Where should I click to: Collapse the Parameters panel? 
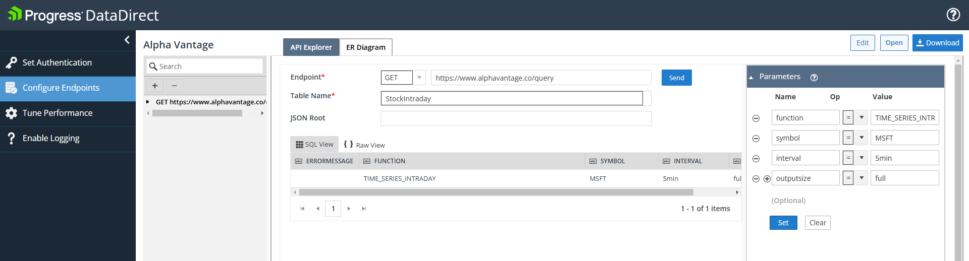click(751, 77)
